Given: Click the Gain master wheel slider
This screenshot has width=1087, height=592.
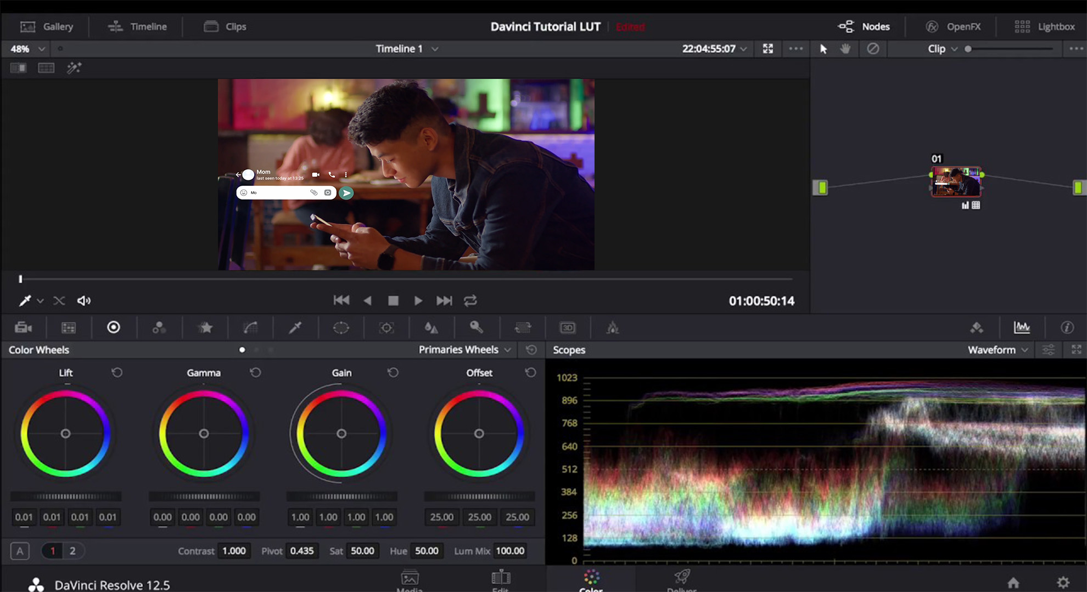Looking at the screenshot, I should tap(341, 497).
